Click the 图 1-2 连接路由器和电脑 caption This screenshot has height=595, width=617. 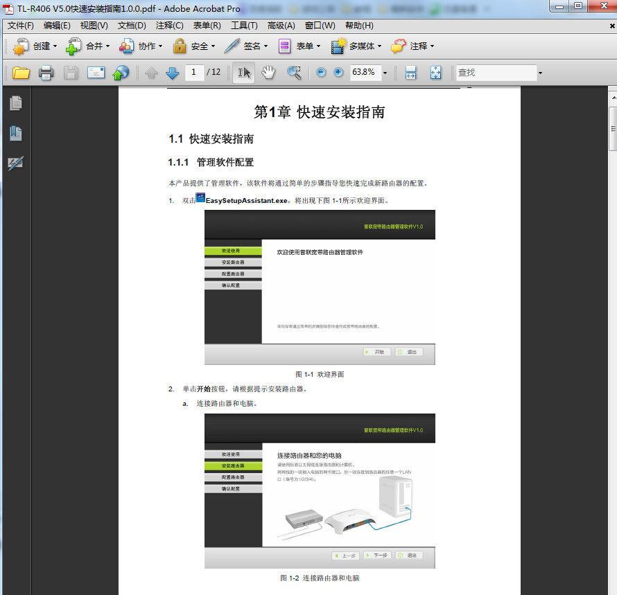point(320,578)
